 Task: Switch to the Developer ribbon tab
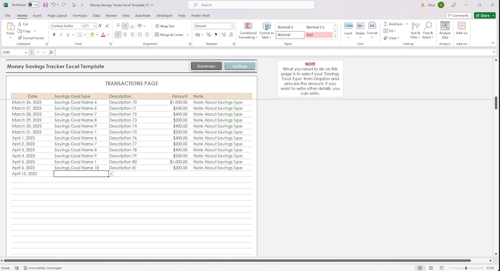pyautogui.click(x=164, y=15)
